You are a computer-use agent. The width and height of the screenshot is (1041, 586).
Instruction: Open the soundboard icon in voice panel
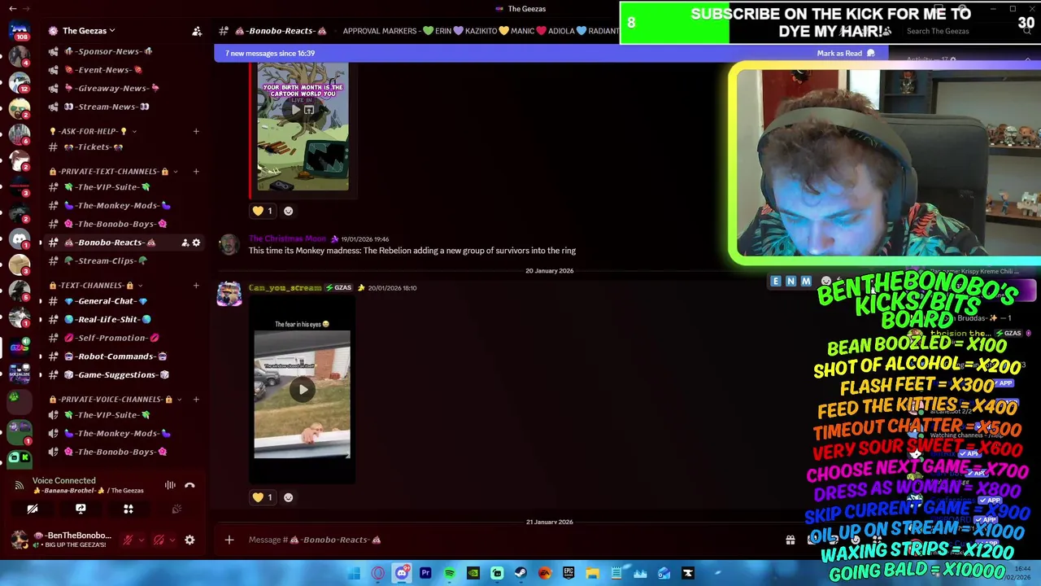(176, 509)
